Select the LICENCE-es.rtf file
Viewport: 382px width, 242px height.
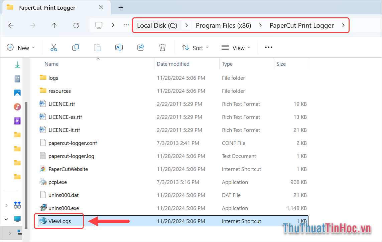[x=65, y=117]
